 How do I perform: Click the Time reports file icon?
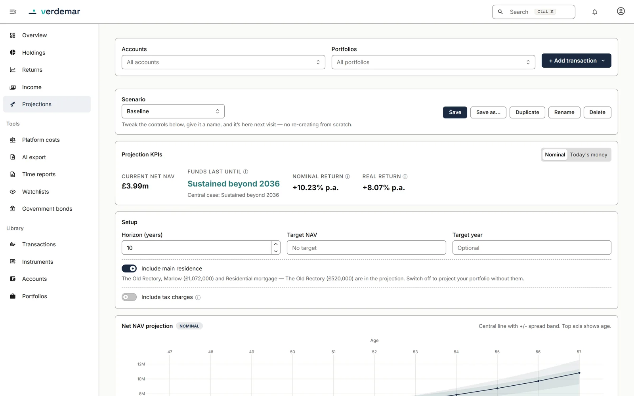[13, 174]
